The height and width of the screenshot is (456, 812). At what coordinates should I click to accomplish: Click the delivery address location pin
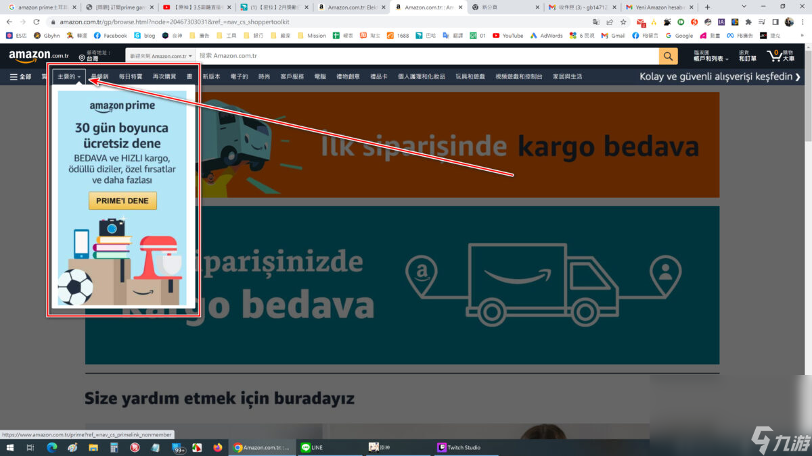82,59
